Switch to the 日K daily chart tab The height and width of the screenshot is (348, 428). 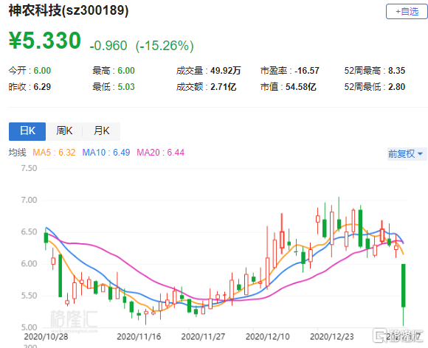tap(27, 131)
